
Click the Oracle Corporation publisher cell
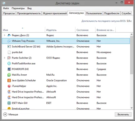point(56,80)
